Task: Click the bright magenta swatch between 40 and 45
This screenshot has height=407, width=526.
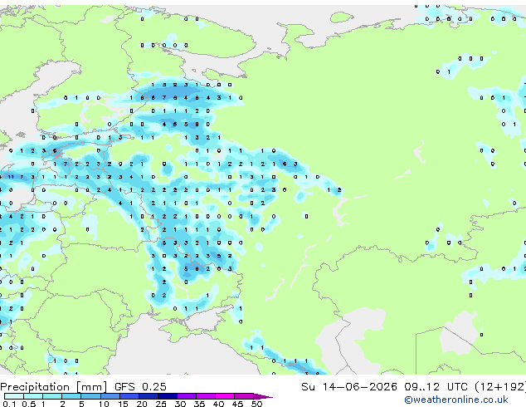Action: (x=225, y=396)
